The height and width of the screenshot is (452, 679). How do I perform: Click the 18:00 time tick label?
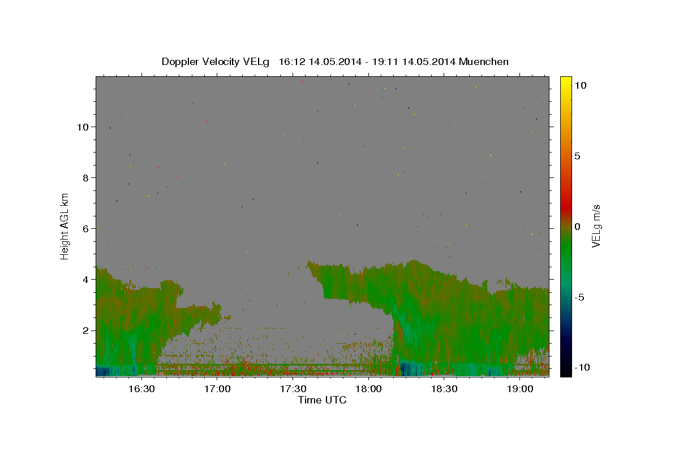point(369,389)
